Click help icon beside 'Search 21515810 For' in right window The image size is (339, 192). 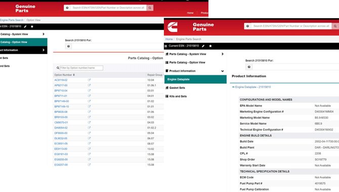click(x=249, y=67)
